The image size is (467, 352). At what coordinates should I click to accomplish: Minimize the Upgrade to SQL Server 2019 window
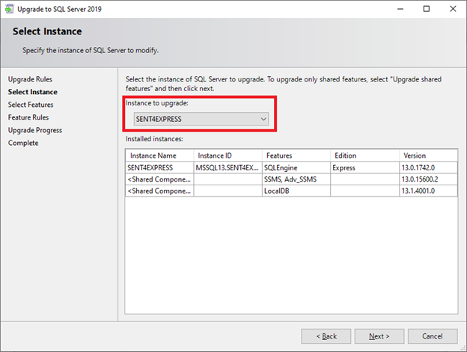click(400, 9)
